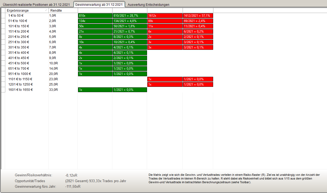Click green cell showing 21x
Image resolution: width=327 pixels, height=193 pixels.
point(95,32)
